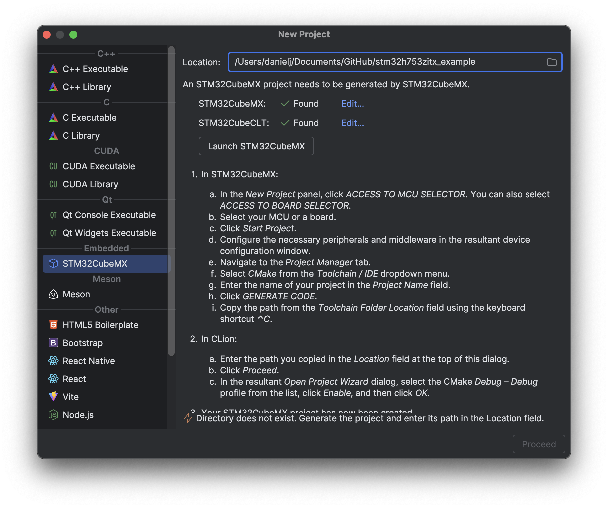This screenshot has width=608, height=508.
Task: Click the Bootstrap icon
Action: [53, 343]
